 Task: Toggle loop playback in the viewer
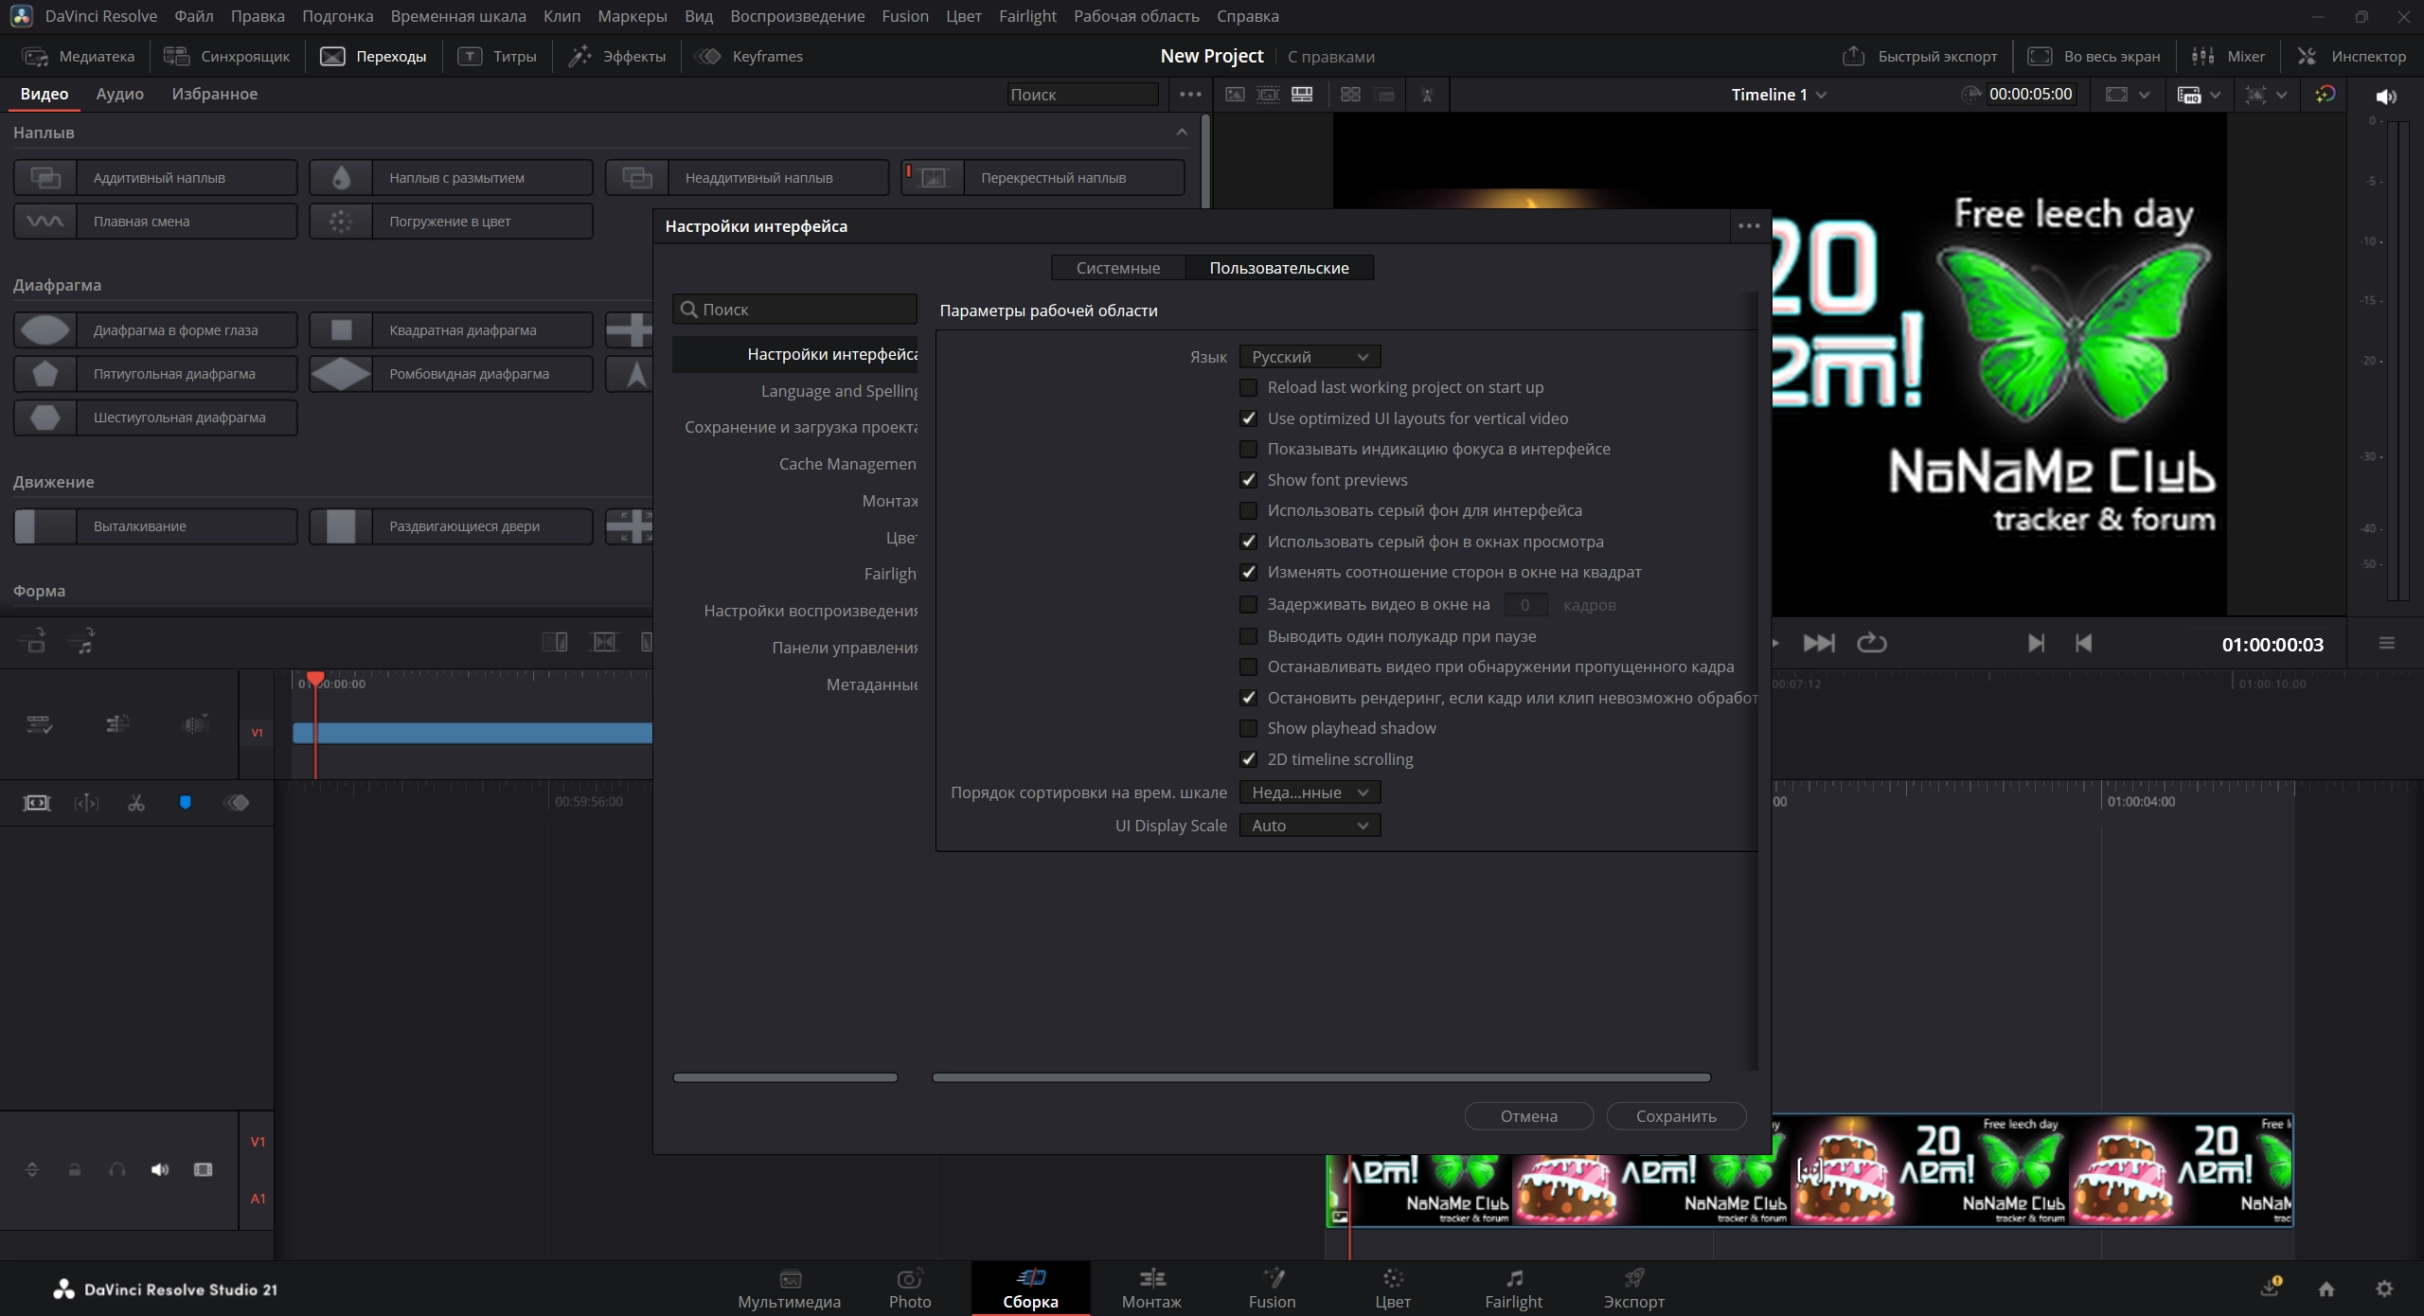1871,644
